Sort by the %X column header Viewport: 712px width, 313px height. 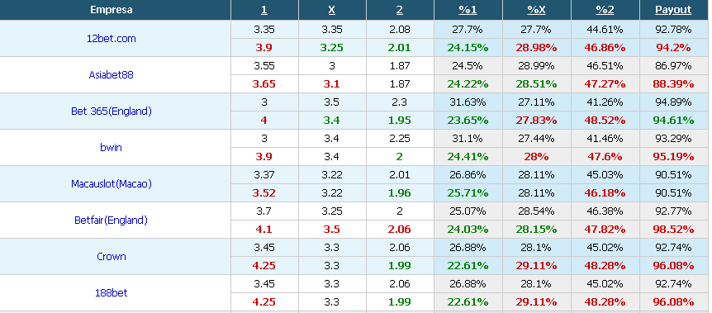pos(536,10)
